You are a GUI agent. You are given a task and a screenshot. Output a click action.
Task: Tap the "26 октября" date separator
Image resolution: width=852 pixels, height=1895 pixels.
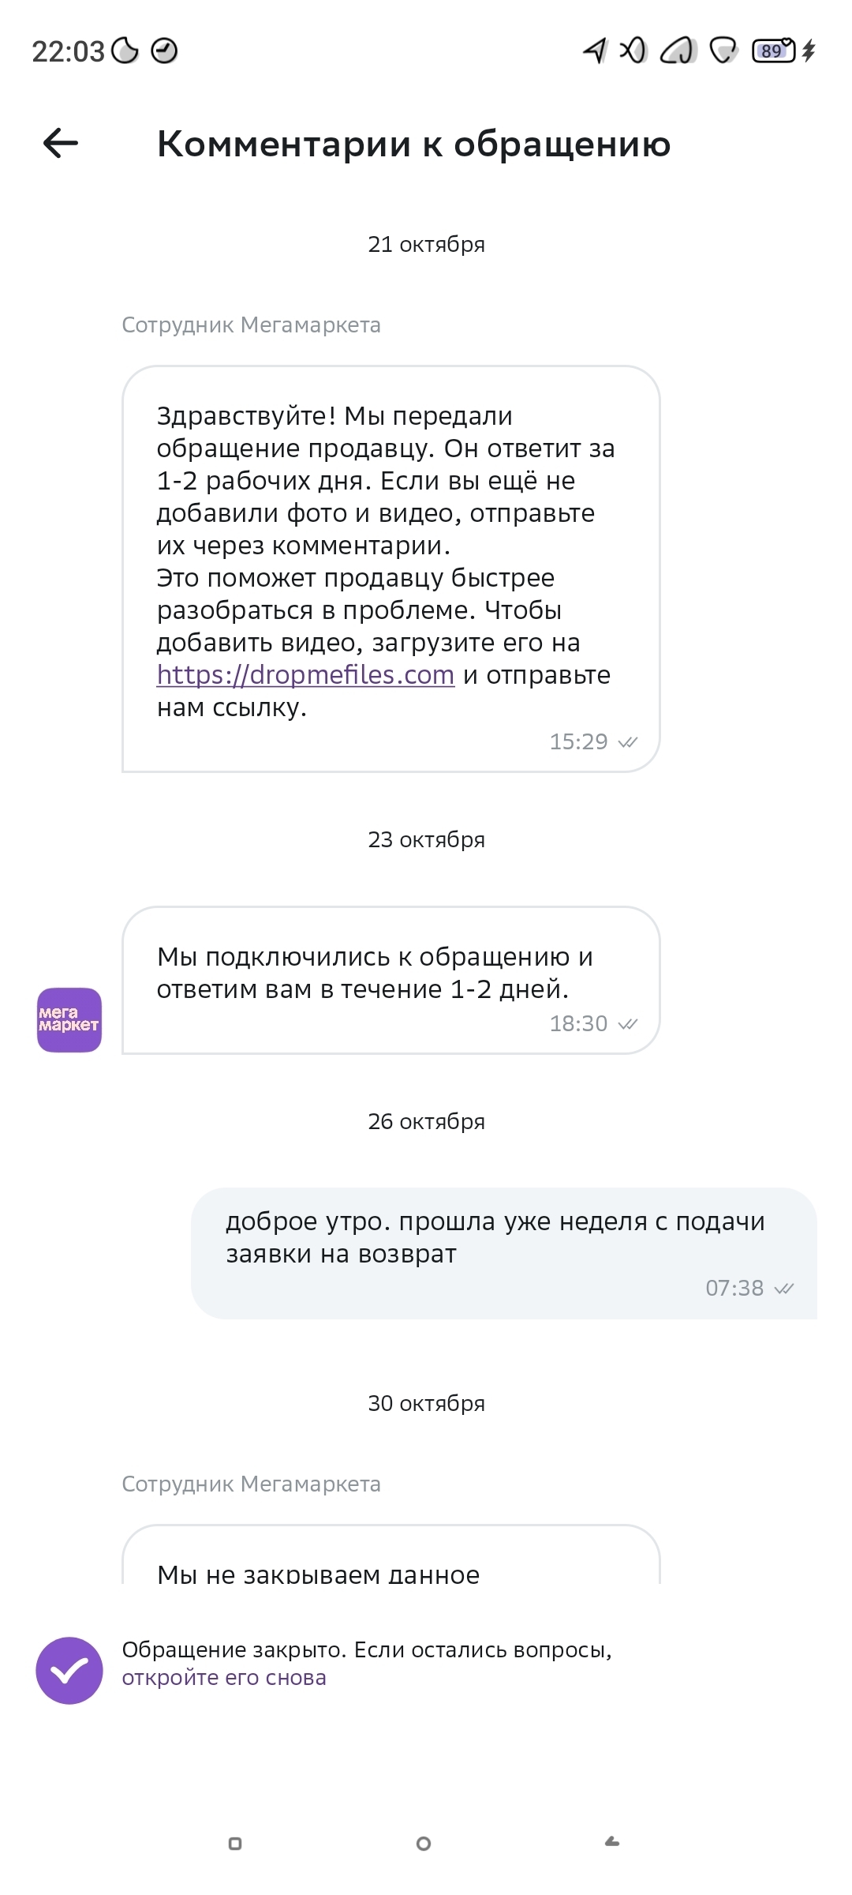(426, 1121)
